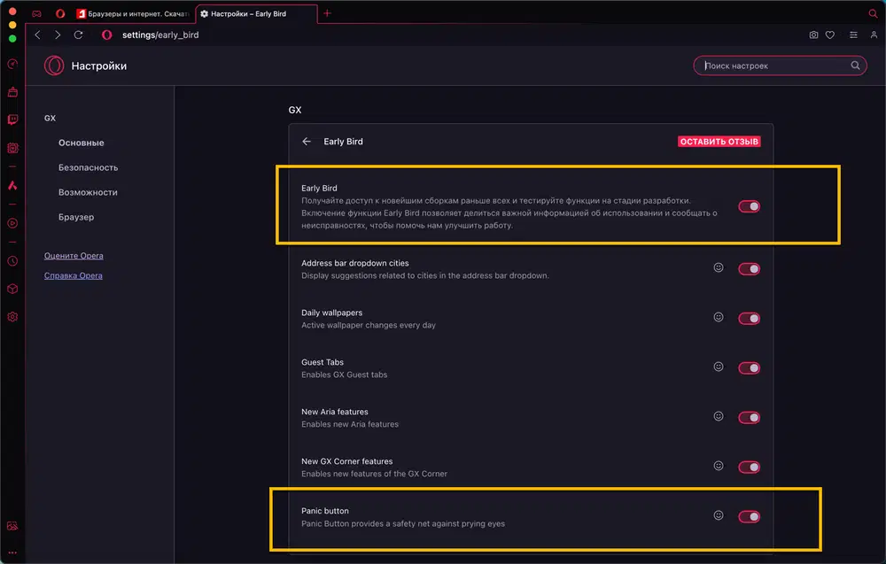Toggle Guest Tabs switch

pyautogui.click(x=749, y=367)
